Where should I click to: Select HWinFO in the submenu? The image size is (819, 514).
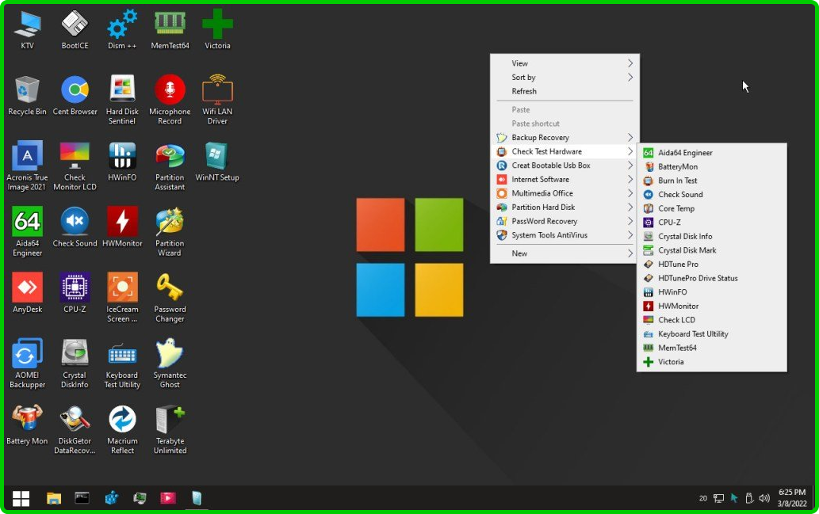coord(711,292)
